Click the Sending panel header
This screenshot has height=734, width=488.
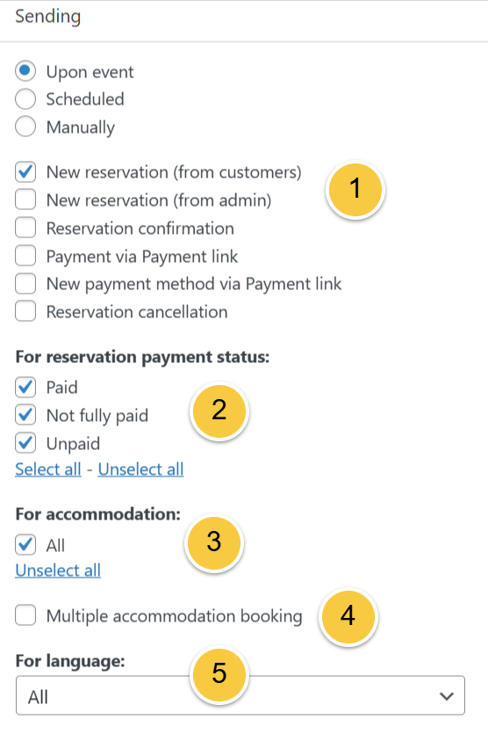[x=244, y=18]
